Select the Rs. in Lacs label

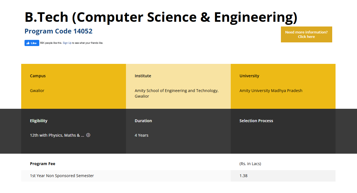point(250,163)
